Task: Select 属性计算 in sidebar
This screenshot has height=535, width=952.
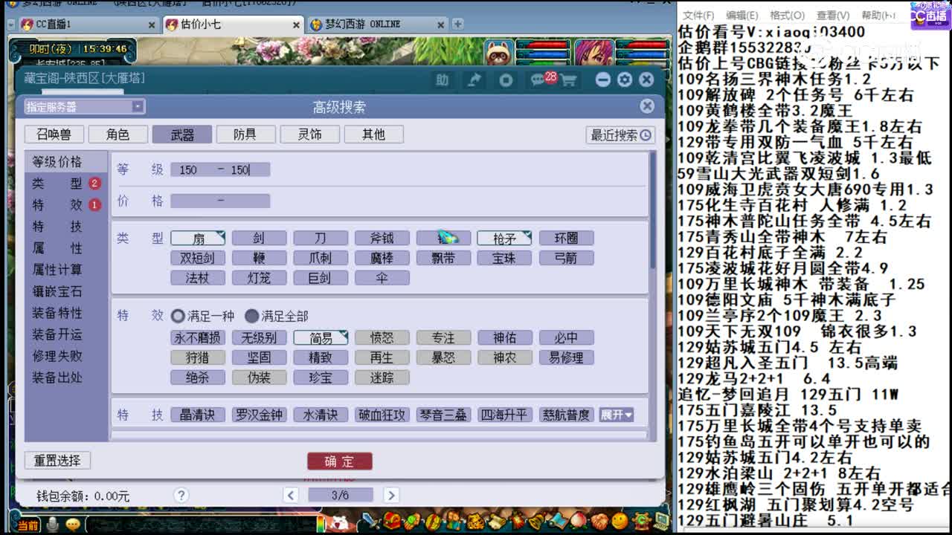Action: [x=57, y=270]
